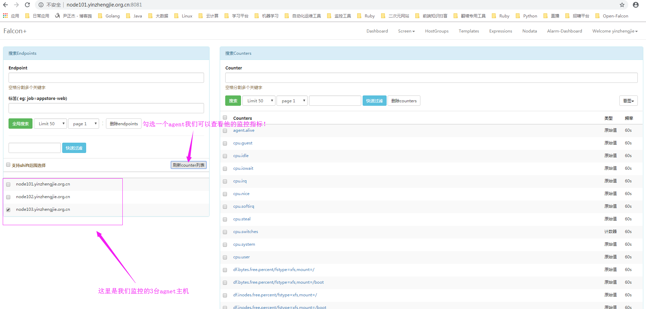The image size is (646, 309).
Task: Click the 删除counters button
Action: [x=404, y=101]
